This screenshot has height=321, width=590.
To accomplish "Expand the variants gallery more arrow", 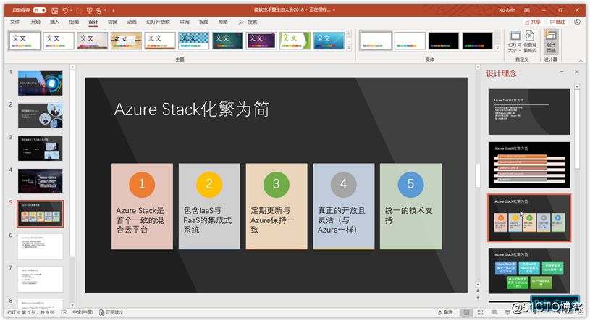I will pyautogui.click(x=497, y=48).
